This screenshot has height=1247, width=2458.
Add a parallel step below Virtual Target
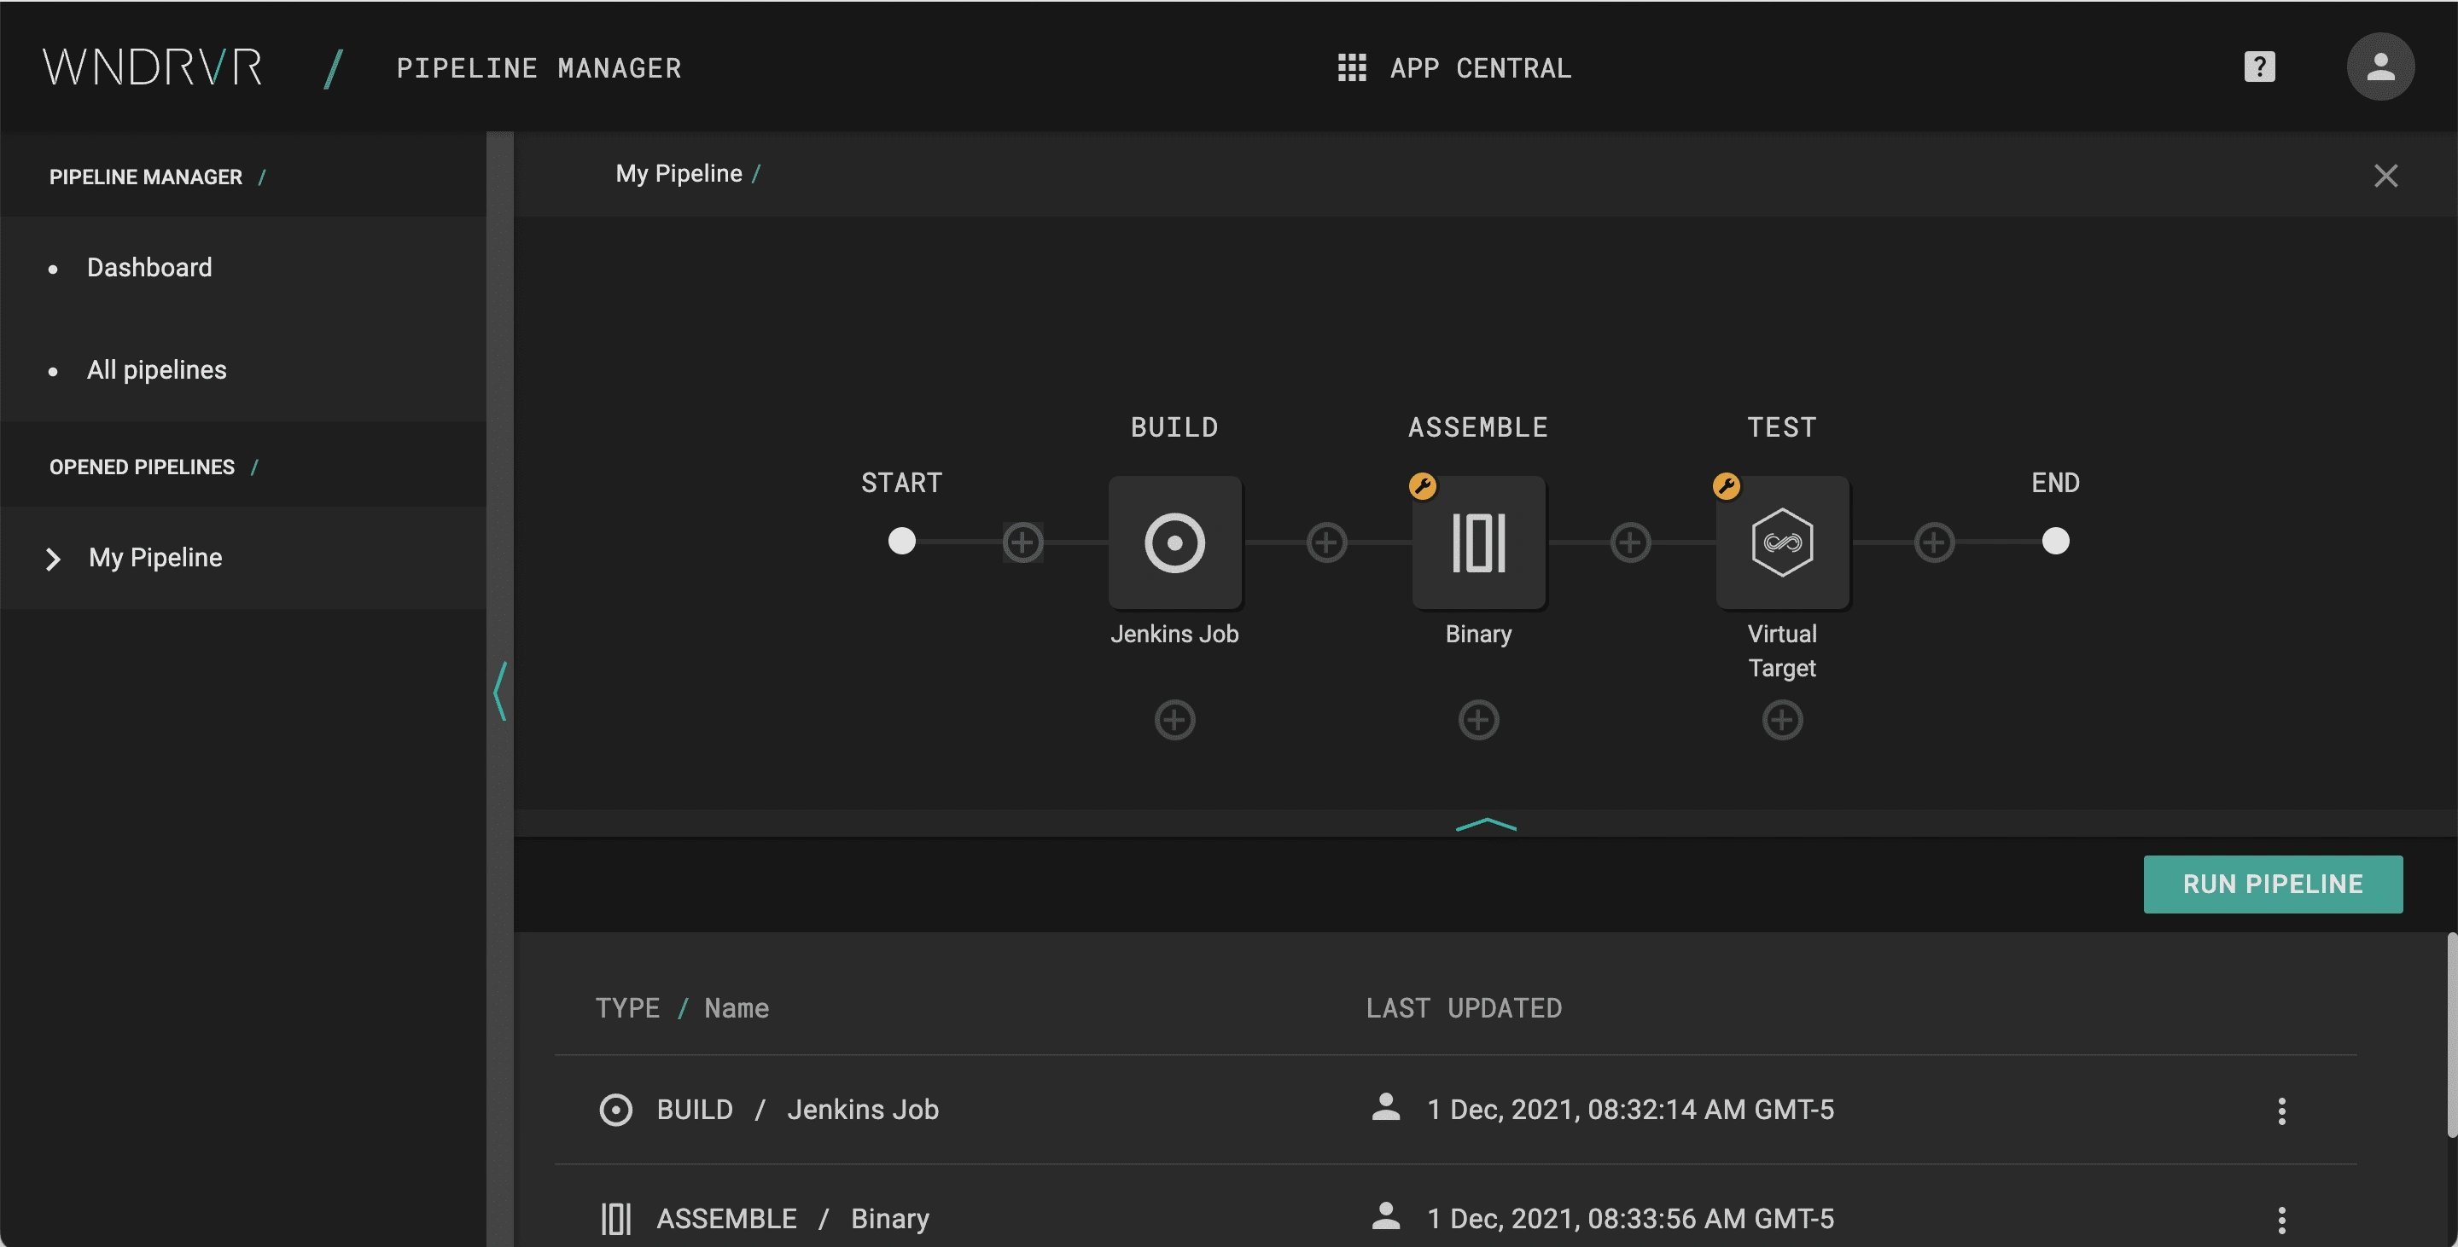[1781, 720]
